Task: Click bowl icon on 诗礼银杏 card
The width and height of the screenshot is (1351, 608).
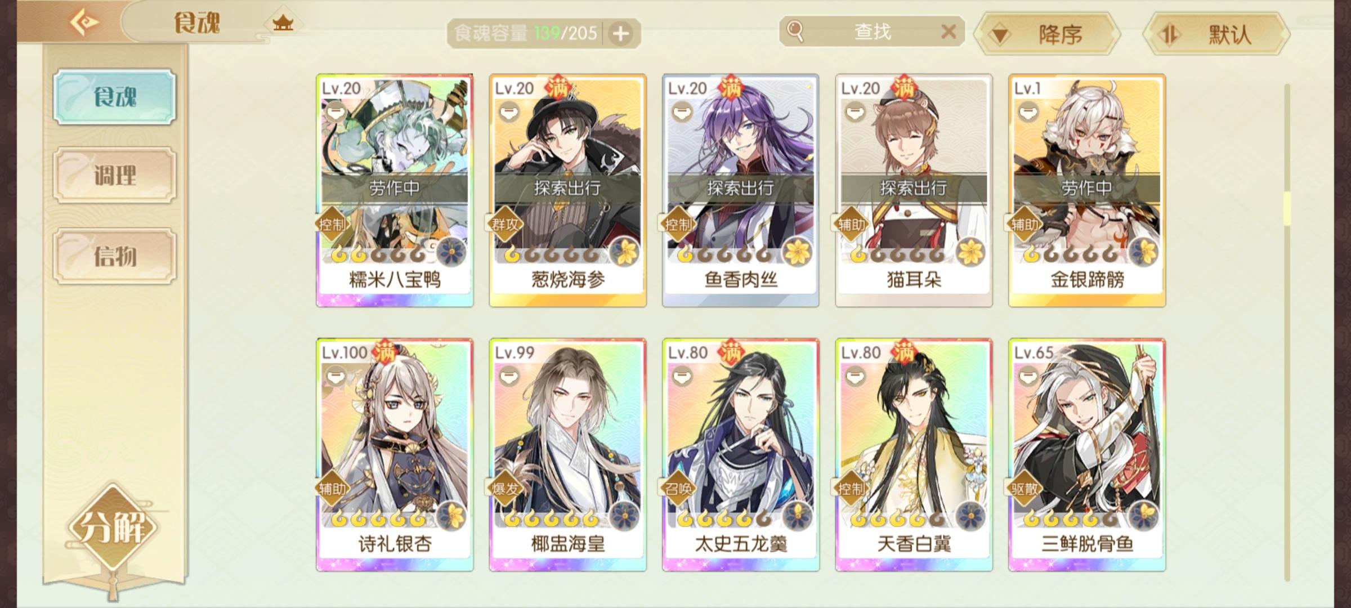Action: (336, 376)
